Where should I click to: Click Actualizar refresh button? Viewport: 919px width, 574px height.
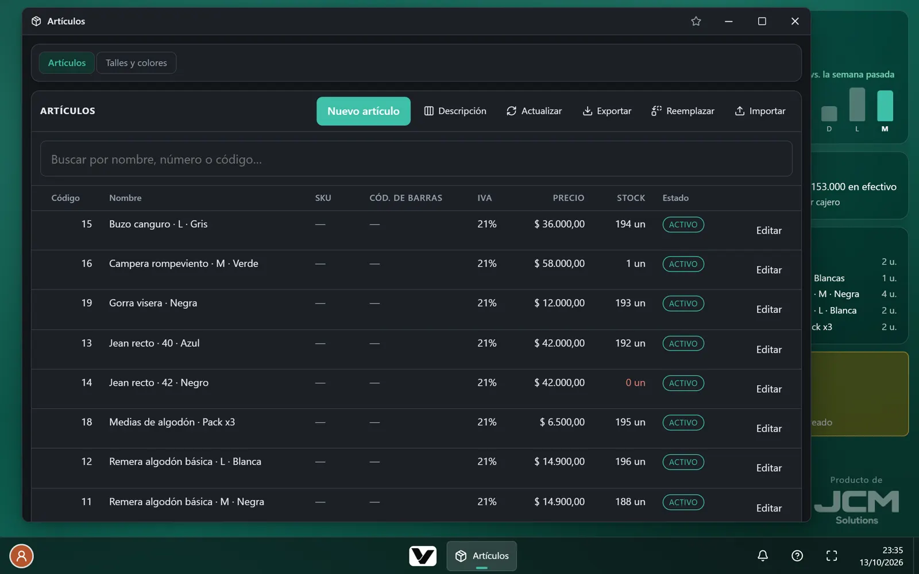534,111
